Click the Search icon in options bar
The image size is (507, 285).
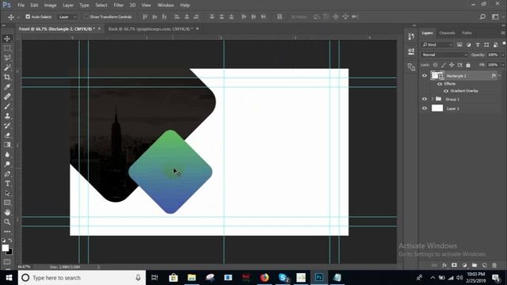(482, 17)
